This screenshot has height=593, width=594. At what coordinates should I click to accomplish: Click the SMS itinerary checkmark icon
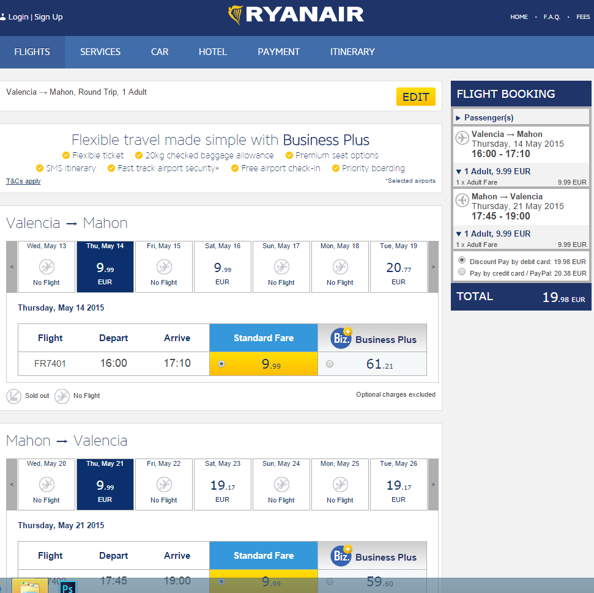click(x=40, y=168)
